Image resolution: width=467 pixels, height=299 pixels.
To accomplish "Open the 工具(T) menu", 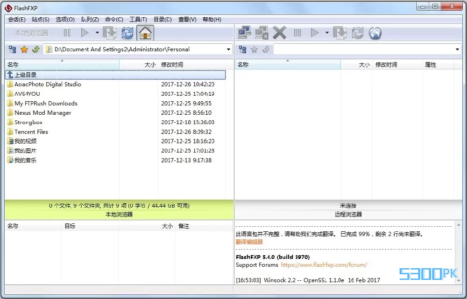I will (x=138, y=20).
